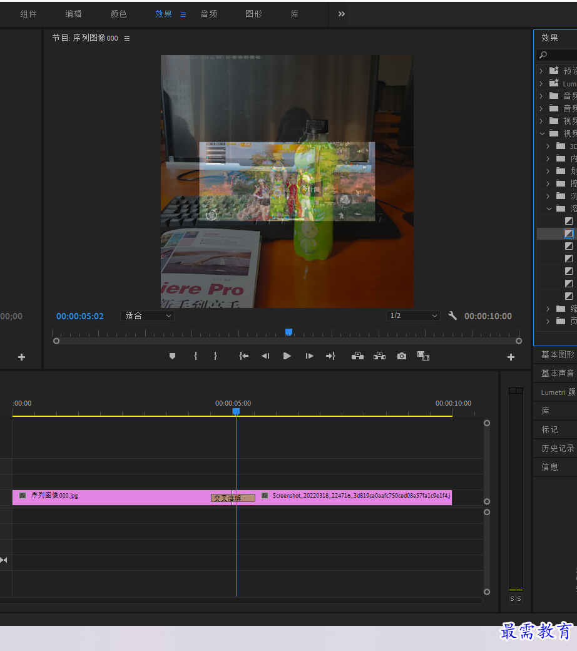Switch to the 编辑 workspace tab
The image size is (577, 651).
pyautogui.click(x=73, y=14)
